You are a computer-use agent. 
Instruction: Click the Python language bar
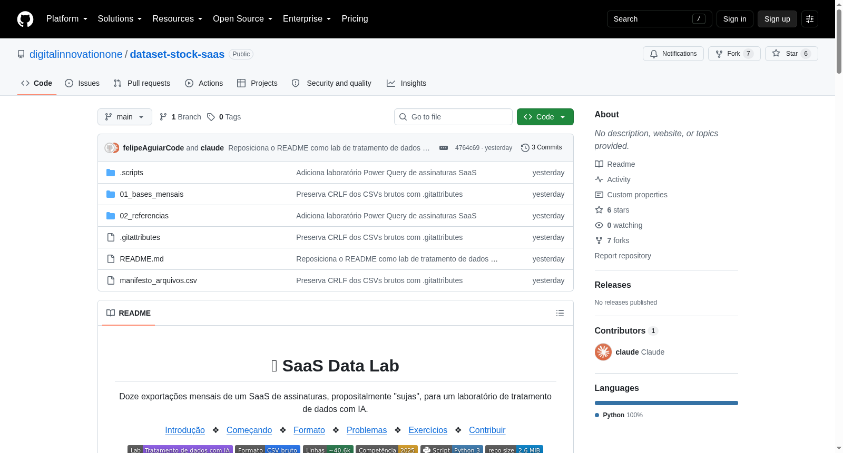[x=666, y=403]
